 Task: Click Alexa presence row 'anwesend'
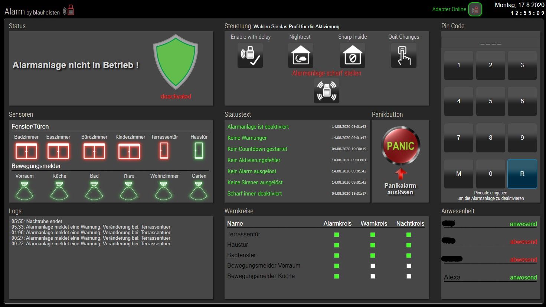[523, 277]
